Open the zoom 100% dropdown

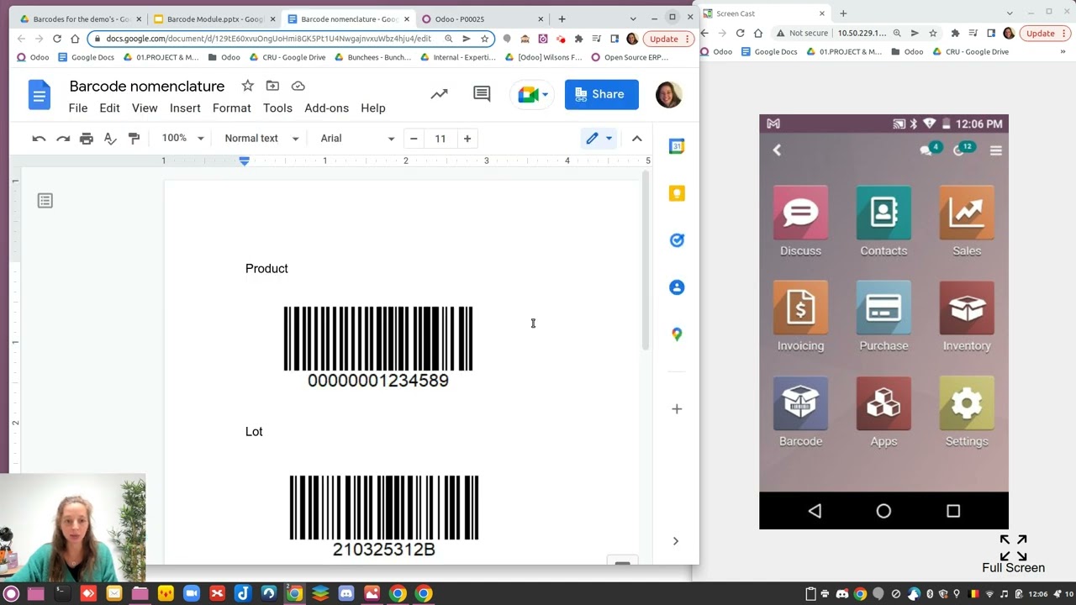182,139
